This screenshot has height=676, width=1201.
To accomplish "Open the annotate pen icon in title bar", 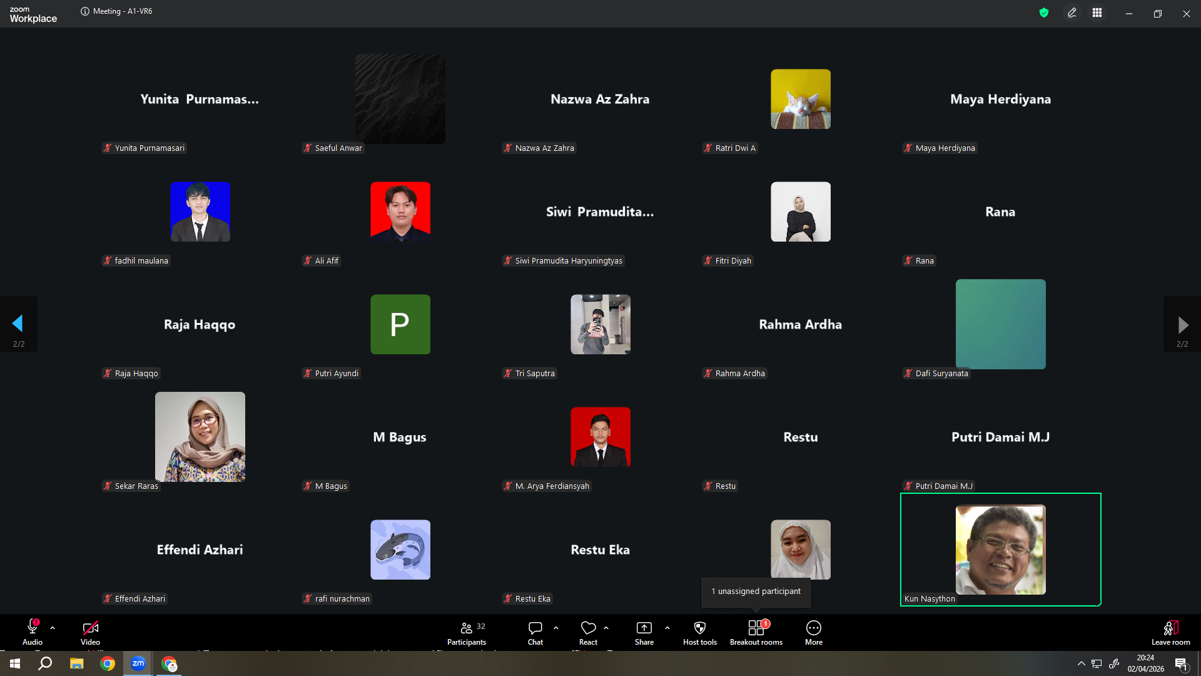I will coord(1072,13).
